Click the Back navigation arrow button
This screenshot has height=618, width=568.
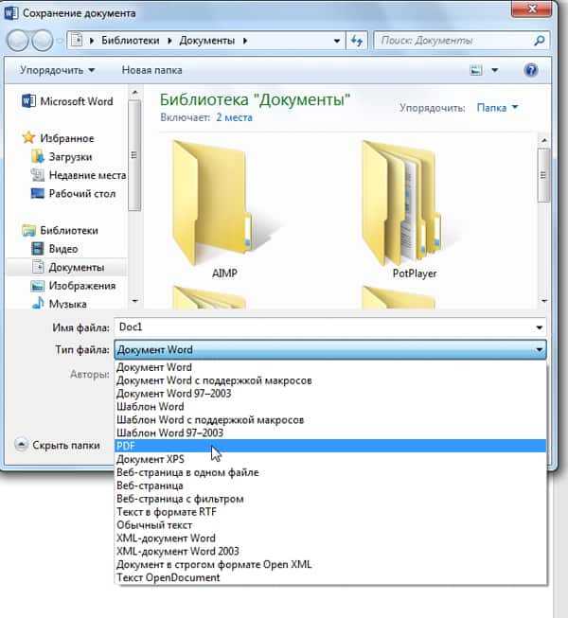[x=17, y=41]
